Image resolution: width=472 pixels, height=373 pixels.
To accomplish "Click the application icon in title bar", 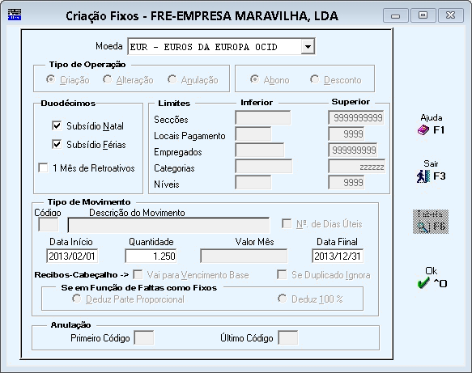I will coord(15,15).
